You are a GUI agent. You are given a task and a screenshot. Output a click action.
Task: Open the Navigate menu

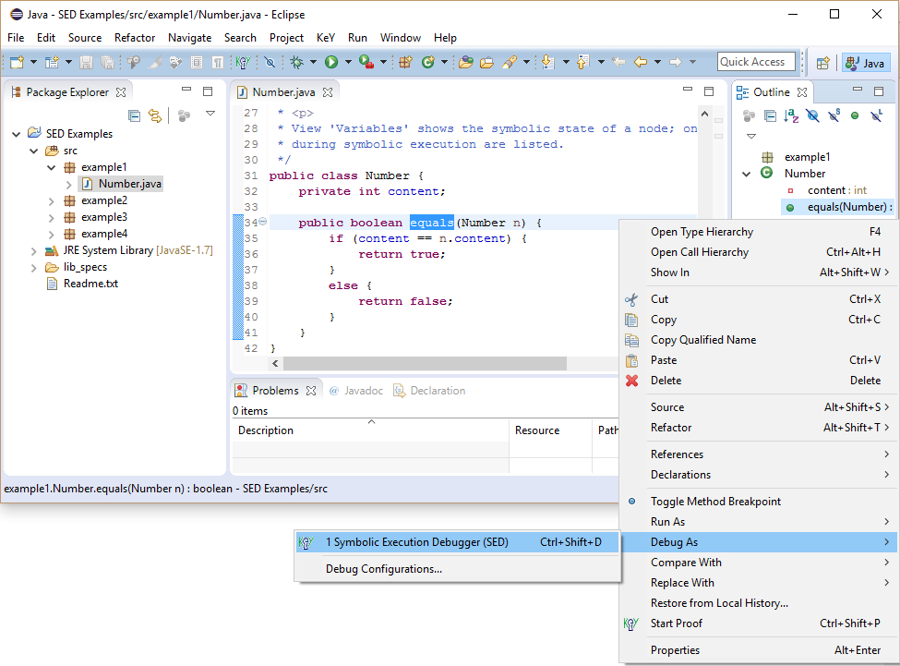(x=189, y=38)
